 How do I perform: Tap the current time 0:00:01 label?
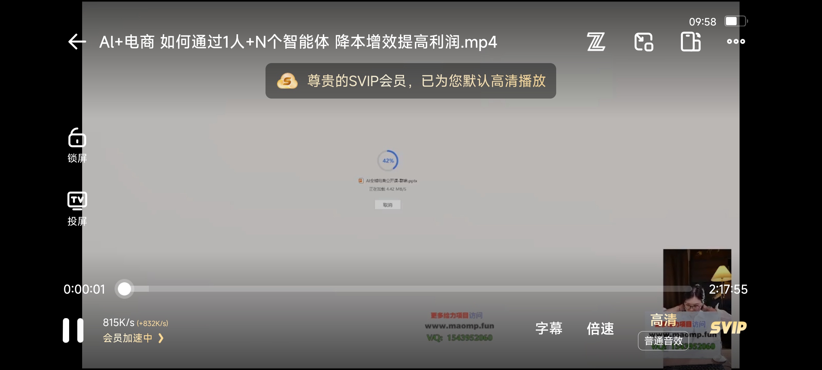pos(84,289)
